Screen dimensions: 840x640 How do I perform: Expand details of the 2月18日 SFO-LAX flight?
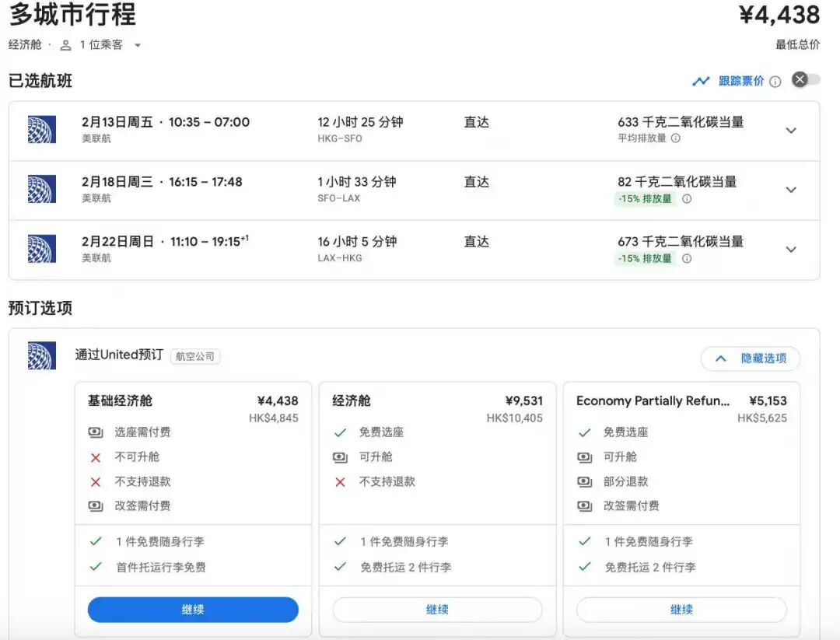[791, 190]
